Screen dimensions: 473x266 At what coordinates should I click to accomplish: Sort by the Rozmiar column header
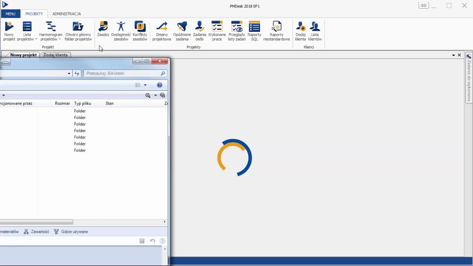pyautogui.click(x=62, y=103)
